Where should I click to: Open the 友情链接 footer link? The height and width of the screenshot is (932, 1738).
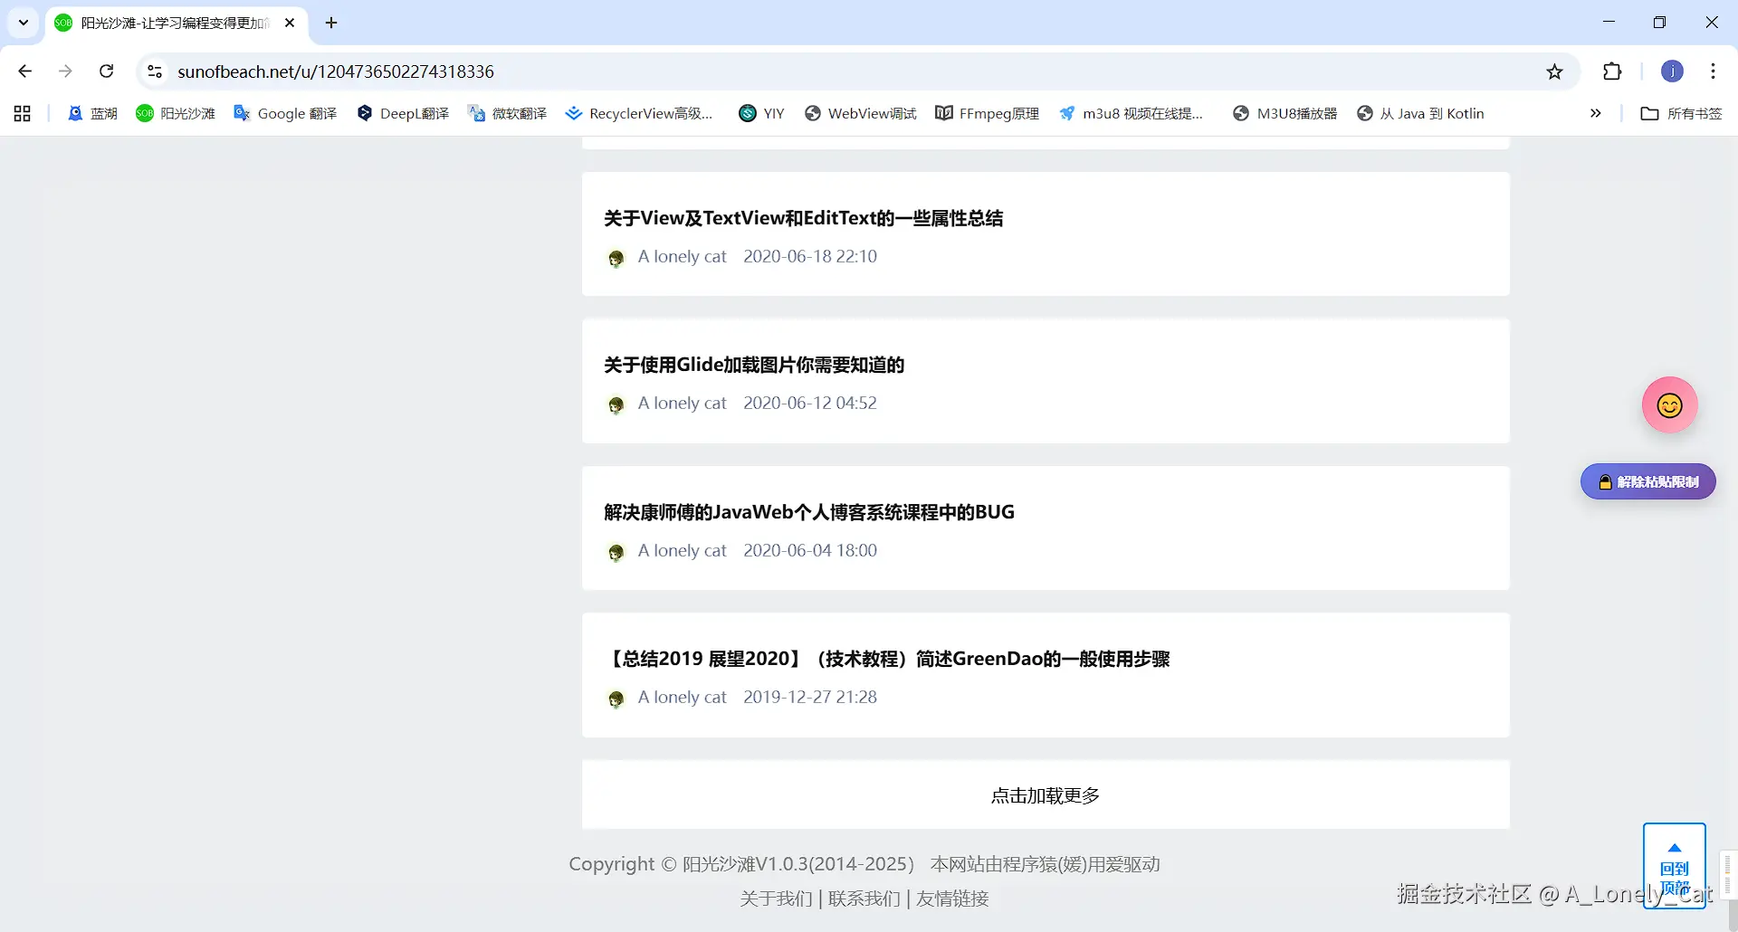tap(951, 898)
